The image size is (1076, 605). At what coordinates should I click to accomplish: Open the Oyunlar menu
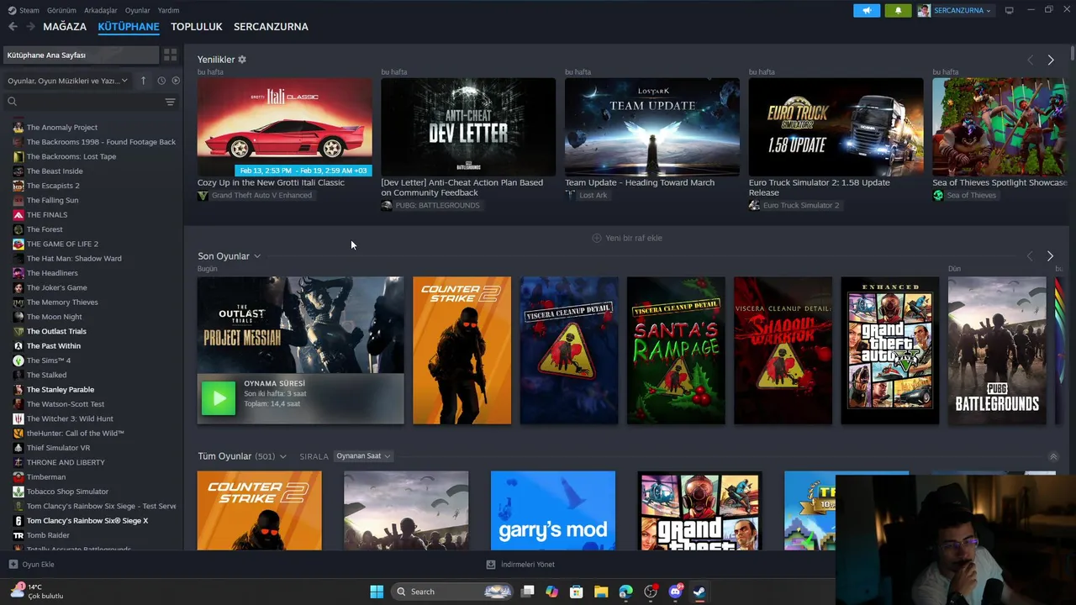(x=138, y=10)
